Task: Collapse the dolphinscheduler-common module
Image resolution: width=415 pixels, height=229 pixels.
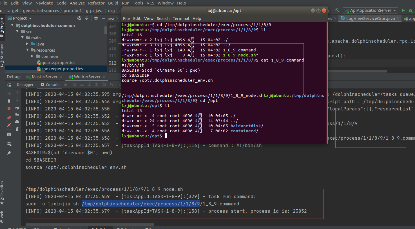Action: coord(12,25)
